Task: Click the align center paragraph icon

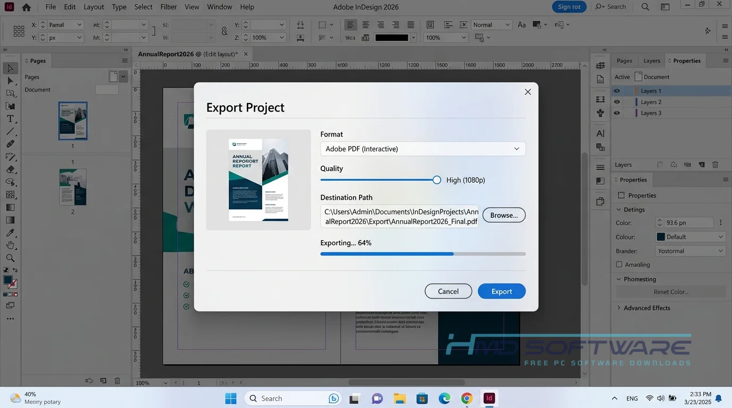Action: coord(365,24)
